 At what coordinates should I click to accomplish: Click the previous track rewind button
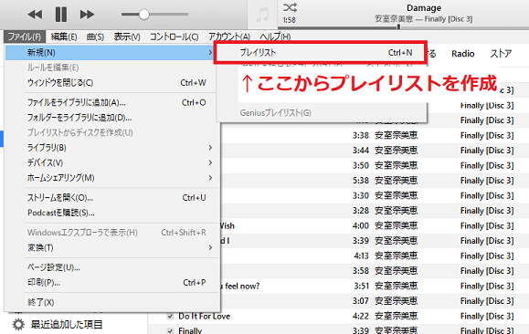(35, 15)
